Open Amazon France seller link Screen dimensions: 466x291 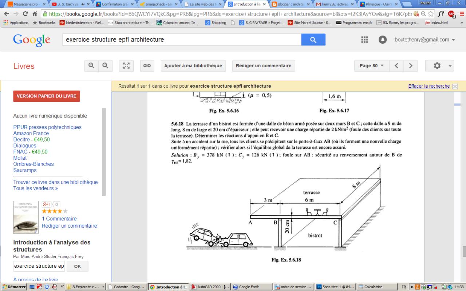click(x=31, y=133)
